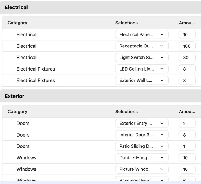Open the Electrical Panel selection dropdown
Viewport: 201px width, 184px height.
click(142, 35)
